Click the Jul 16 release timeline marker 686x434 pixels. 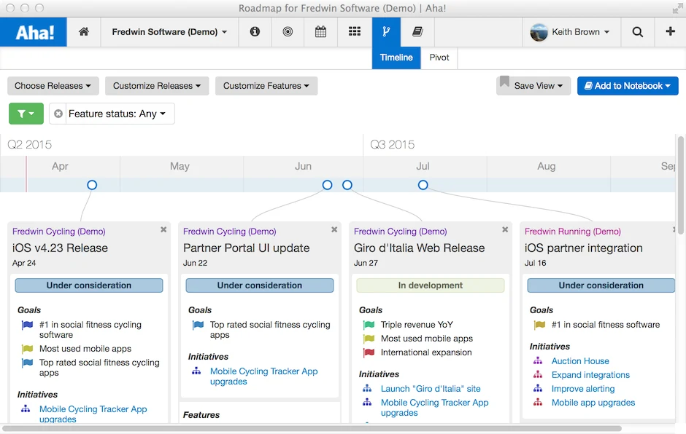pos(423,185)
